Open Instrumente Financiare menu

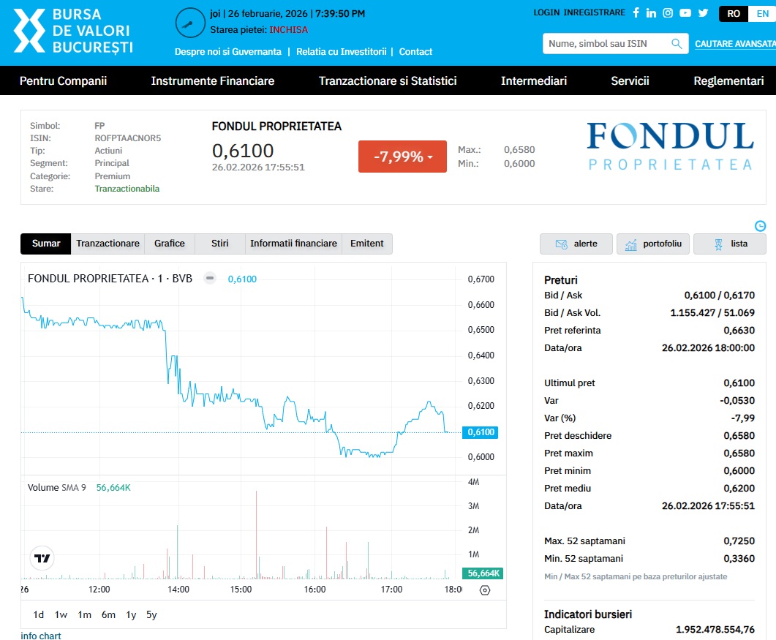(212, 81)
